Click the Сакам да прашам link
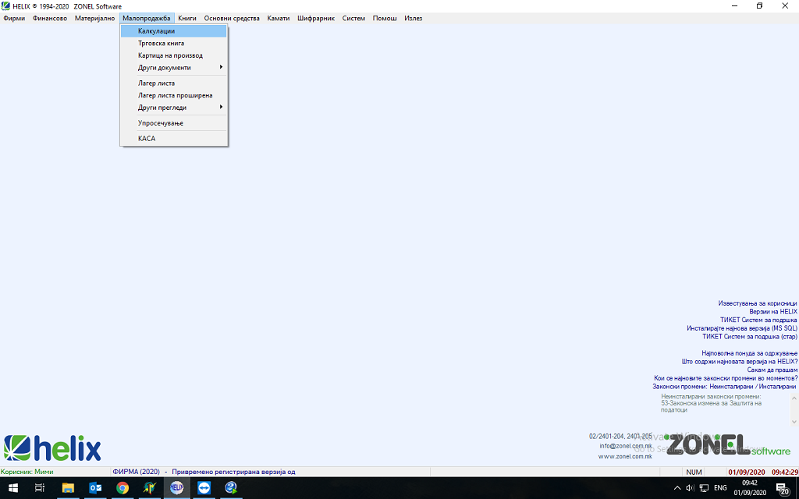799x499 pixels. tap(772, 370)
